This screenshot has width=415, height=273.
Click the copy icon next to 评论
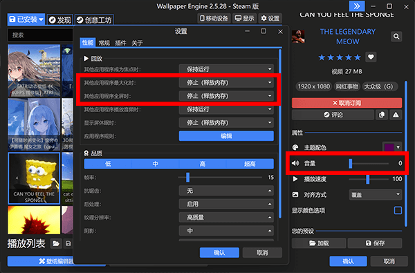(x=382, y=115)
